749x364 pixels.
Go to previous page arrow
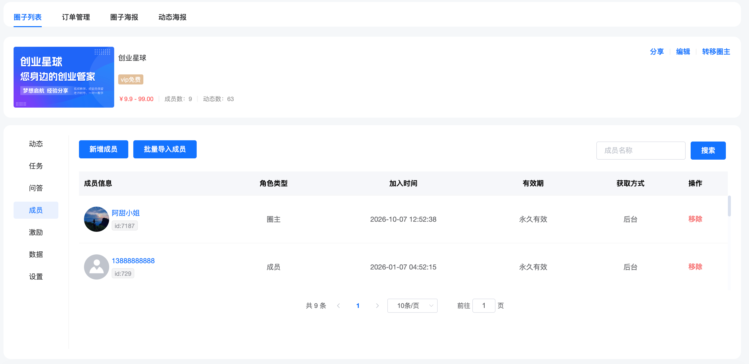click(339, 306)
